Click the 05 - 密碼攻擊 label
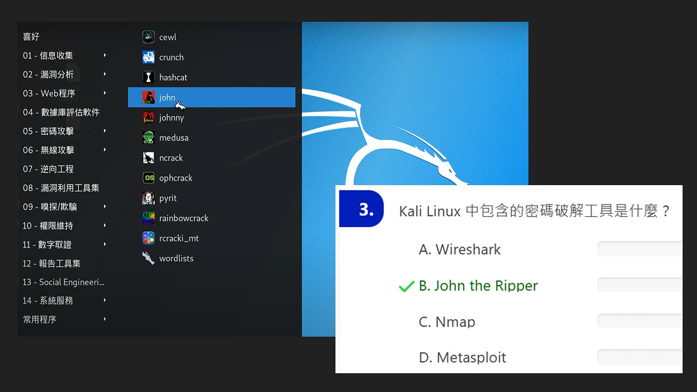697x392 pixels. 48,131
